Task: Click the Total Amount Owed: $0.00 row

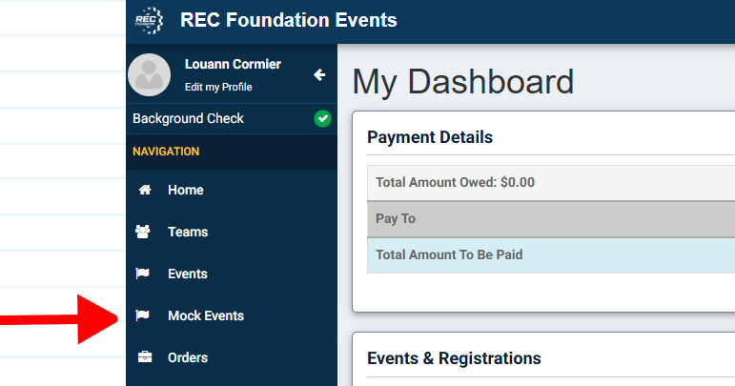Action: click(551, 183)
